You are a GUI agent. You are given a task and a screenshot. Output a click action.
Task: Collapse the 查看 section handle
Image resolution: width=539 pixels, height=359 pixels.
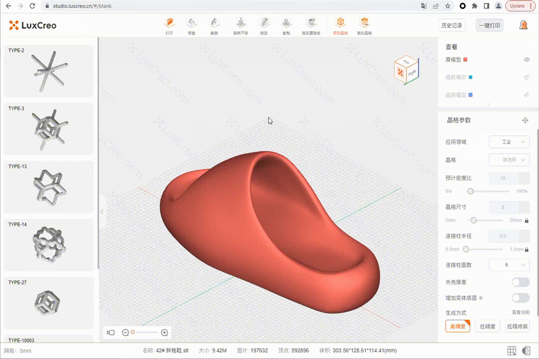tap(489, 104)
